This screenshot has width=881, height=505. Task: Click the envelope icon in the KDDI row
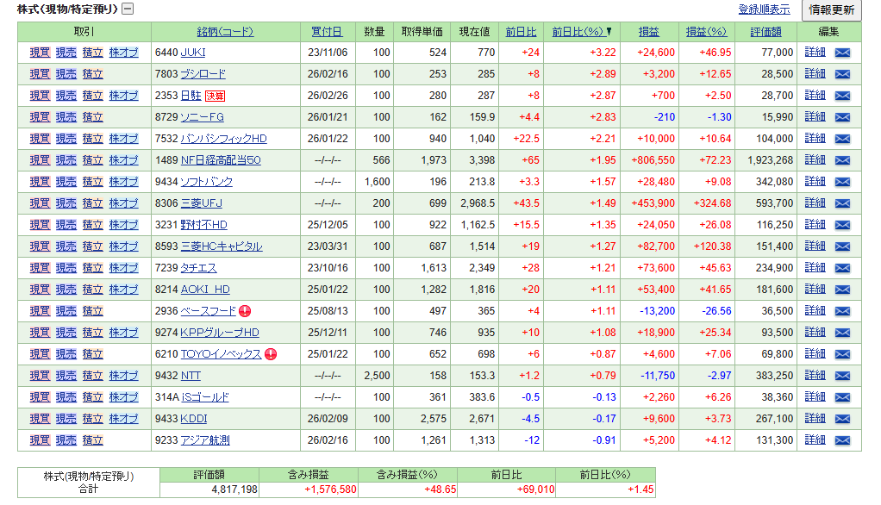pyautogui.click(x=842, y=419)
